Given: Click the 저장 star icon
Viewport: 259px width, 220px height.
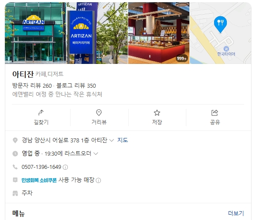Looking at the screenshot, I should pyautogui.click(x=157, y=113).
